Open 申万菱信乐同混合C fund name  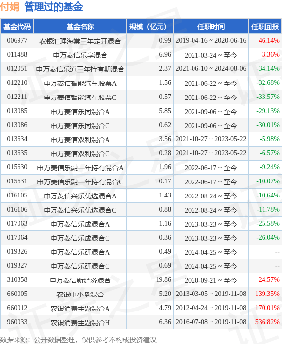pos(80,126)
